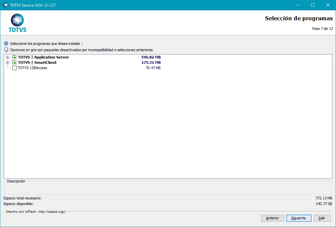Click the lightbulb hint icon

point(6,50)
